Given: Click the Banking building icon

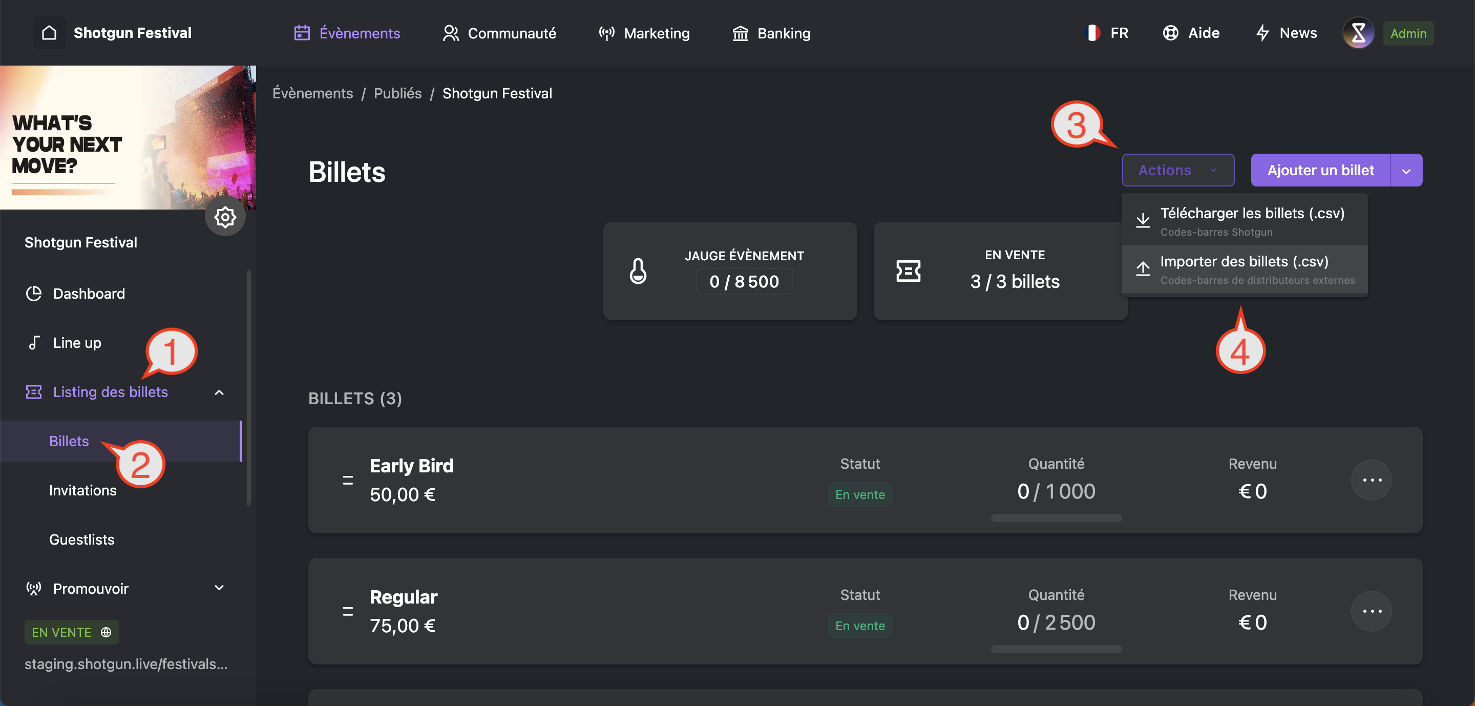Looking at the screenshot, I should tap(741, 33).
